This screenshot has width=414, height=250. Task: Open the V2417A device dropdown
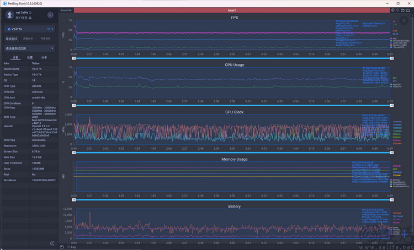point(30,29)
